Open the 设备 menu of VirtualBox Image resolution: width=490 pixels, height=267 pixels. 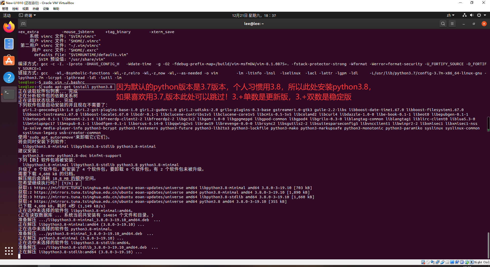tap(46, 9)
